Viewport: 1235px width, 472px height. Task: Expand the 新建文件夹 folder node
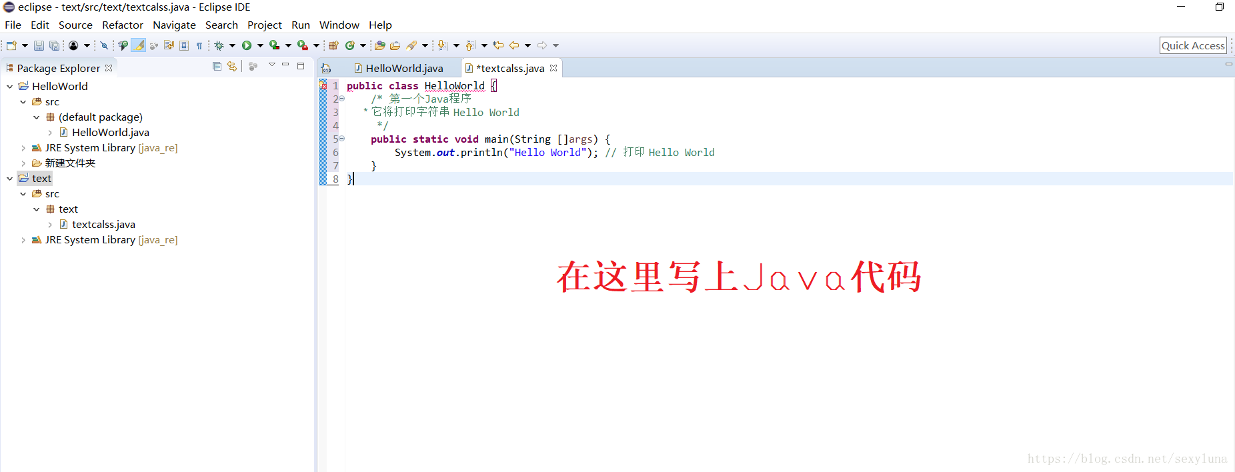click(x=23, y=163)
